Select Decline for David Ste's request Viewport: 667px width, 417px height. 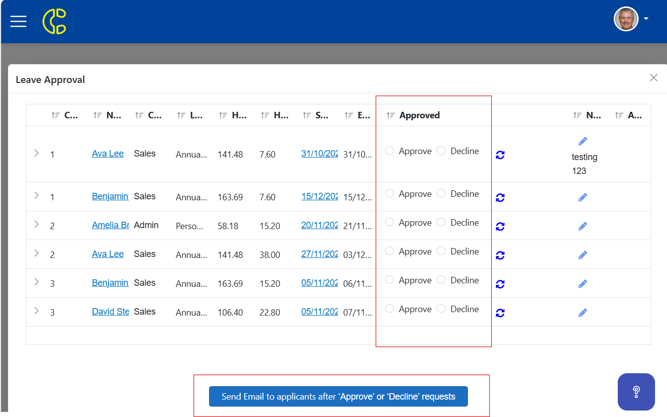(x=441, y=309)
